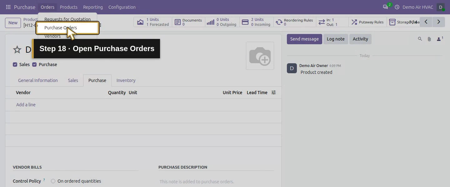Image resolution: width=450 pixels, height=187 pixels.
Task: Open Reordering Rules stat button
Action: tap(294, 22)
